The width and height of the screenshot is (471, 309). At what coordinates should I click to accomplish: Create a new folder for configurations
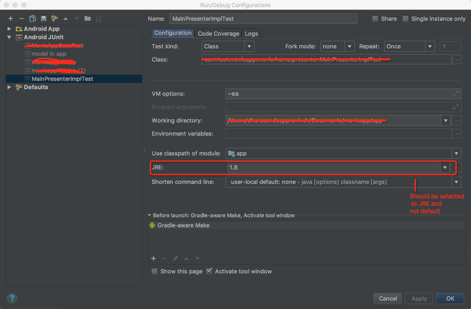tap(88, 18)
